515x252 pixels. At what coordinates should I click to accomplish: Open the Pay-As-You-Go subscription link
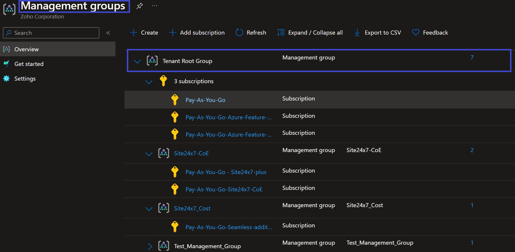205,100
